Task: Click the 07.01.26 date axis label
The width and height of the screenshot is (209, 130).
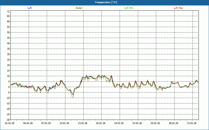Action: (46, 123)
